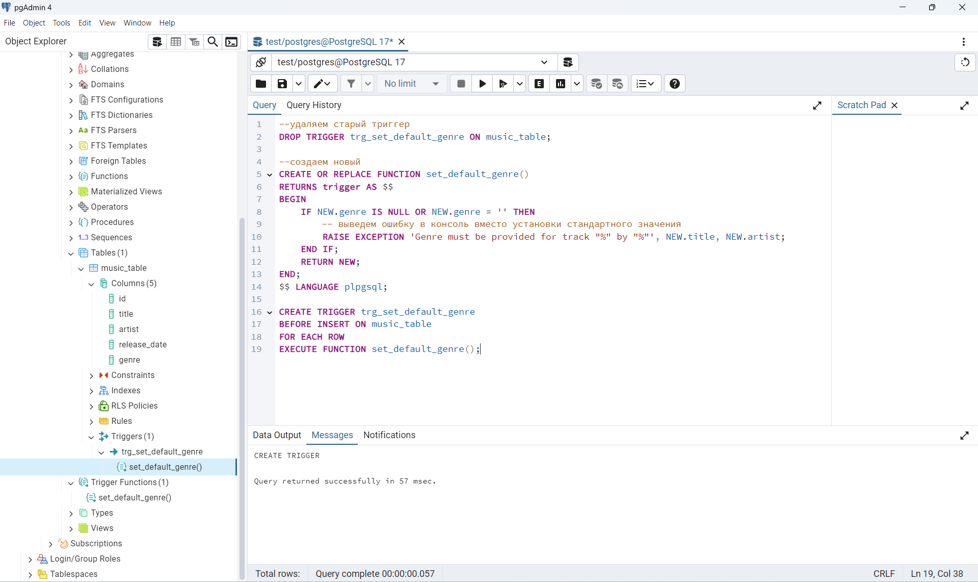978x582 pixels.
Task: Switch to the Data Output tab
Action: click(277, 435)
